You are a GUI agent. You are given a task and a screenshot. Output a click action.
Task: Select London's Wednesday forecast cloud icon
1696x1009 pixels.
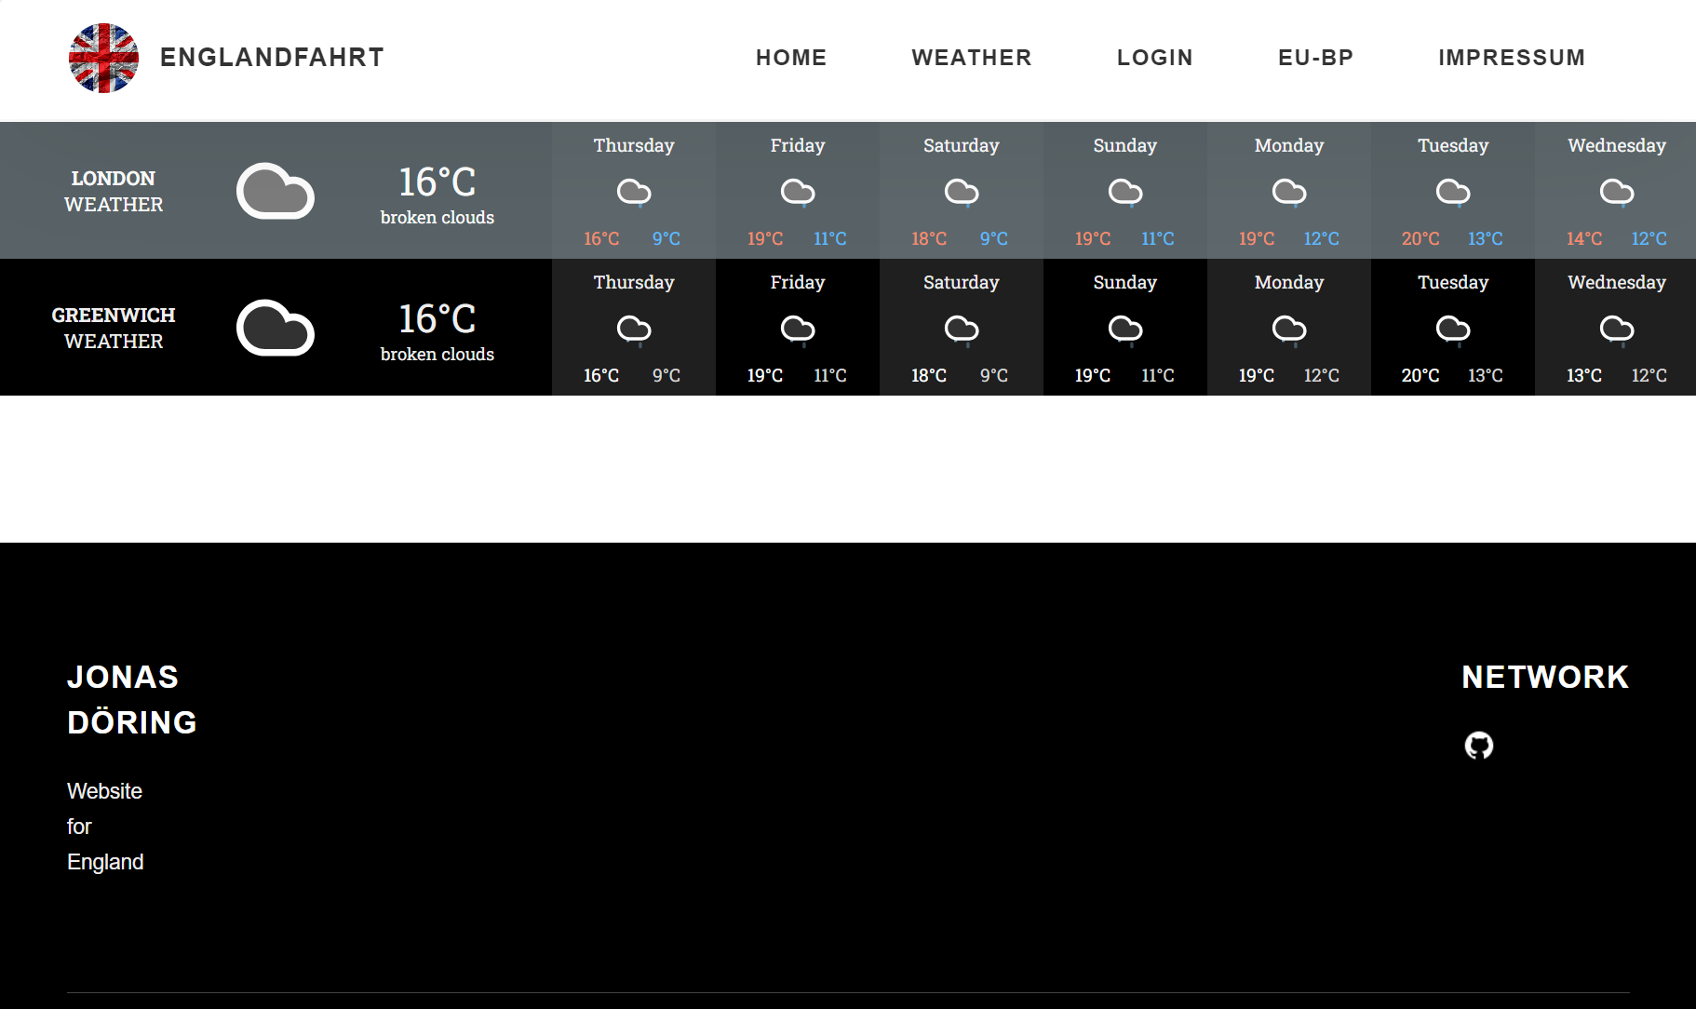[1616, 193]
